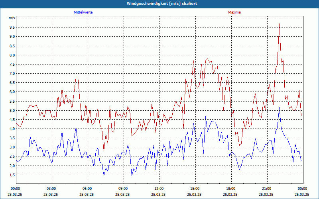Click the '25.03.25' date under 12:00
The width and height of the screenshot is (319, 199).
pyautogui.click(x=158, y=194)
